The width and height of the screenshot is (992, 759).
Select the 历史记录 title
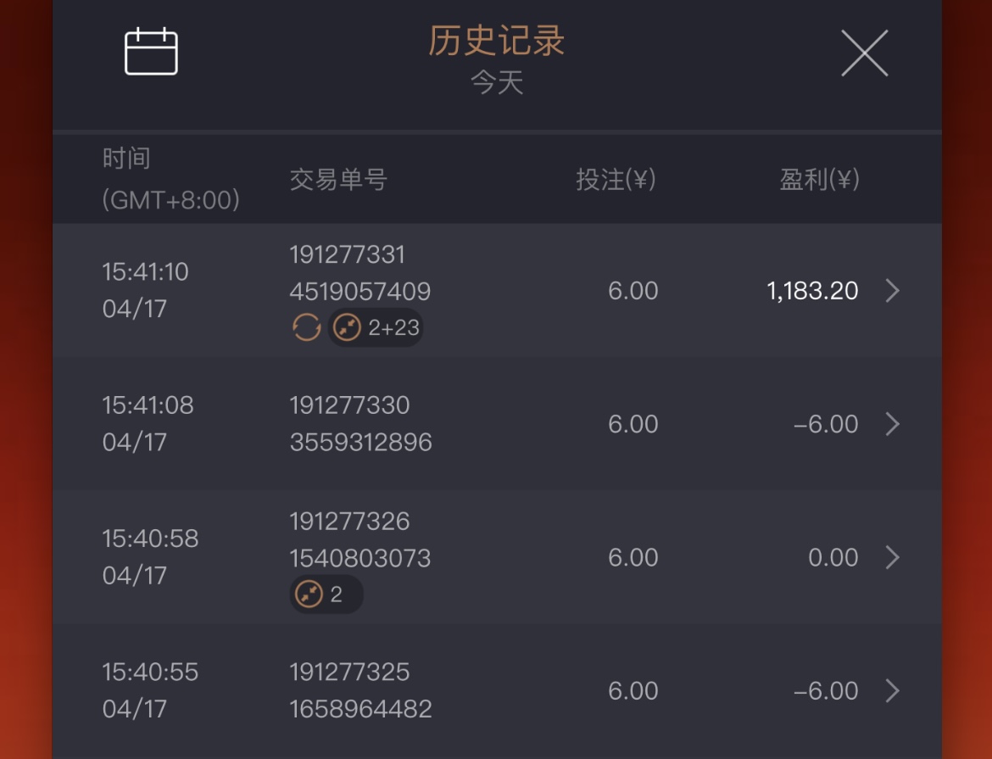(496, 42)
